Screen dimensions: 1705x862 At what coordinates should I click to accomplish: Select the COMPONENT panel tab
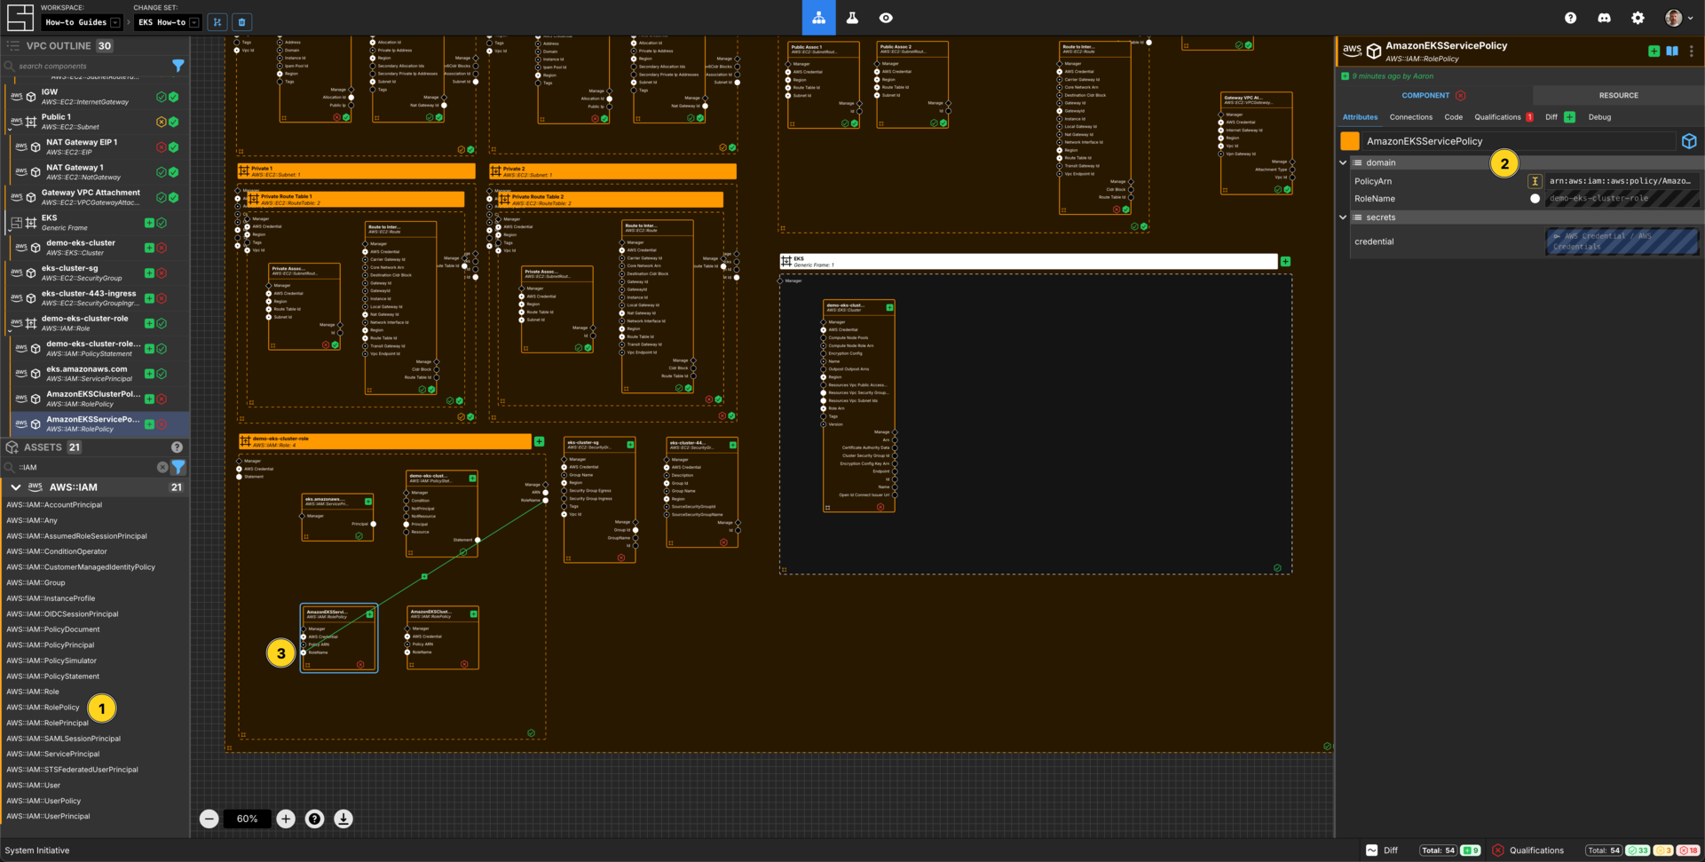pyautogui.click(x=1433, y=95)
